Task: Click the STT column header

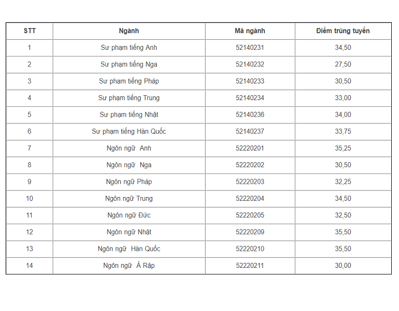Action: click(x=29, y=31)
